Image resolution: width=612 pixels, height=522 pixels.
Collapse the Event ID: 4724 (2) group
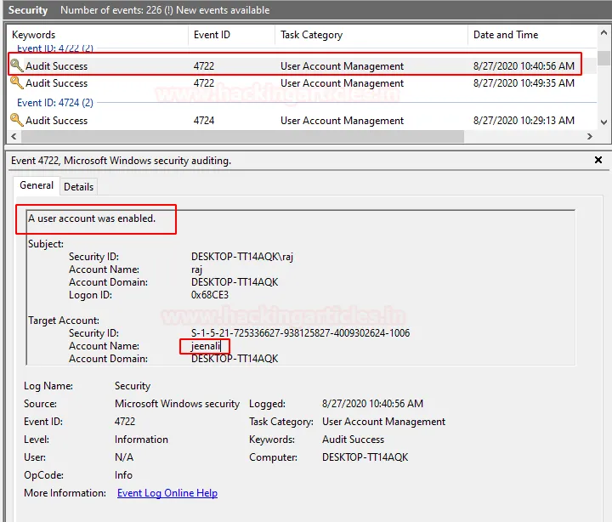(x=55, y=103)
